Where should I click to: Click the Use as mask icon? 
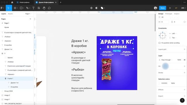tap(97, 8)
